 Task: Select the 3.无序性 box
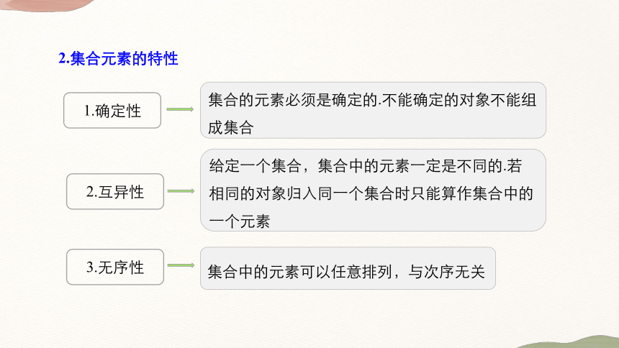[x=115, y=267]
